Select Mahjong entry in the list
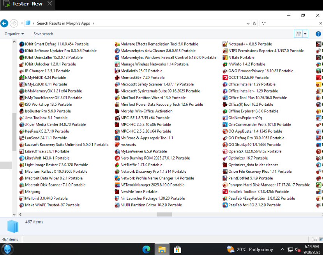323x255 pixels. [x=30, y=192]
